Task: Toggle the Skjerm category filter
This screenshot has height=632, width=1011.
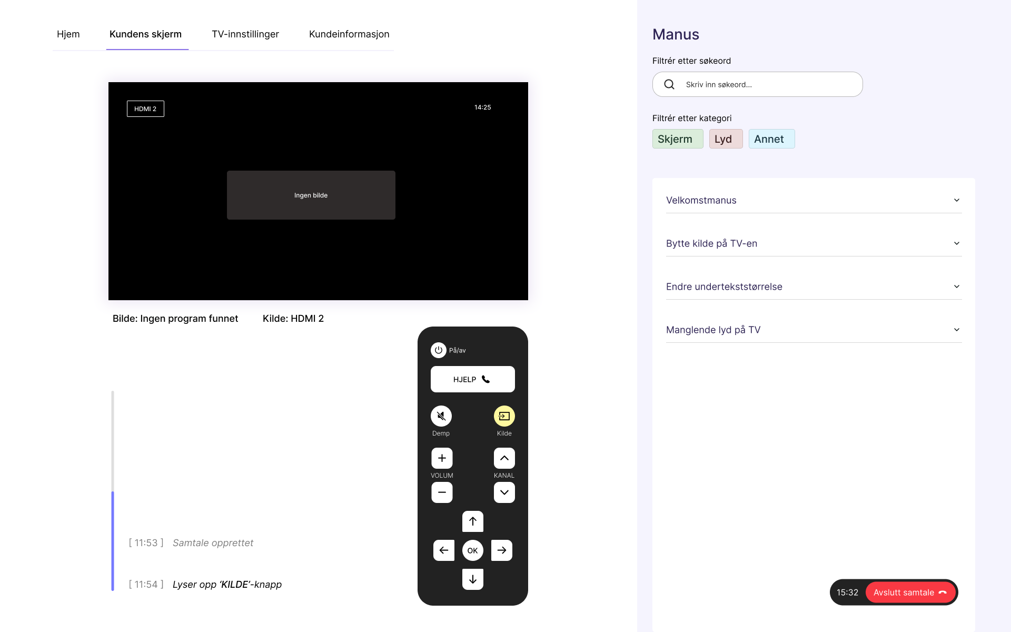Action: (x=677, y=139)
